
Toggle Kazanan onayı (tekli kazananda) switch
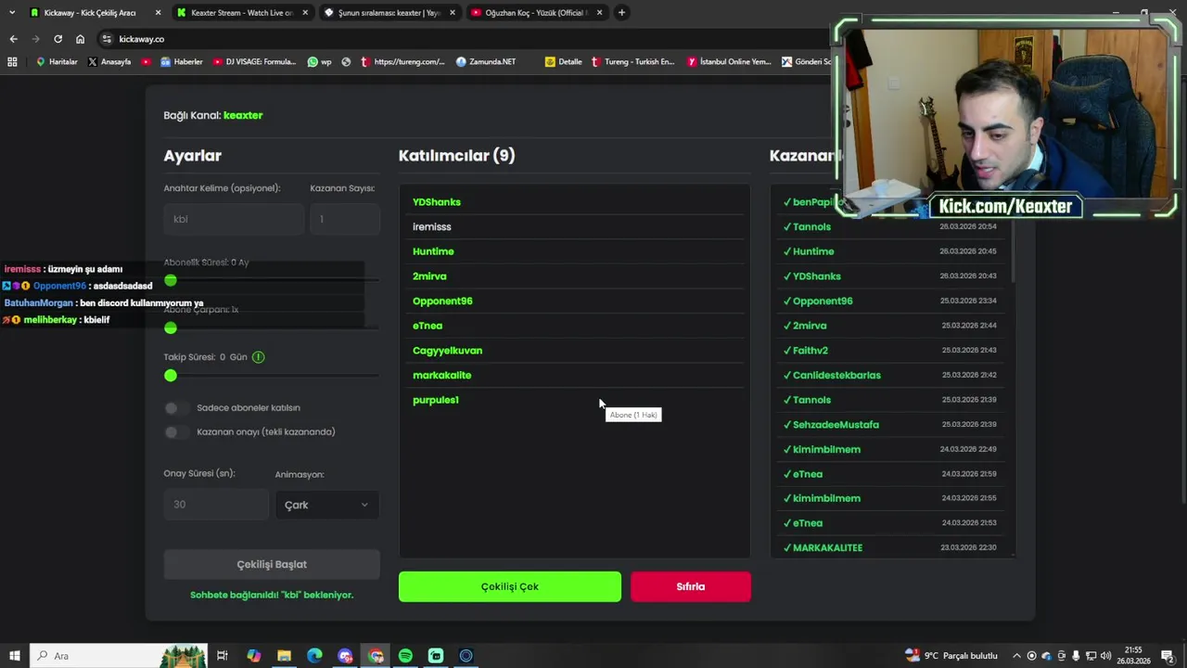tap(176, 432)
